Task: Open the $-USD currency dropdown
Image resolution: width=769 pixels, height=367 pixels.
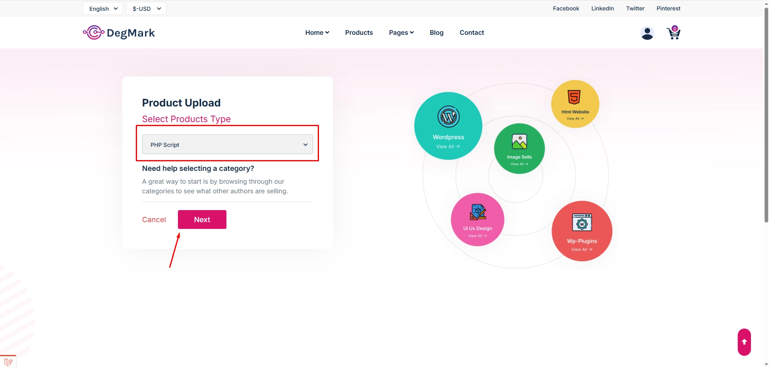Action: tap(146, 8)
